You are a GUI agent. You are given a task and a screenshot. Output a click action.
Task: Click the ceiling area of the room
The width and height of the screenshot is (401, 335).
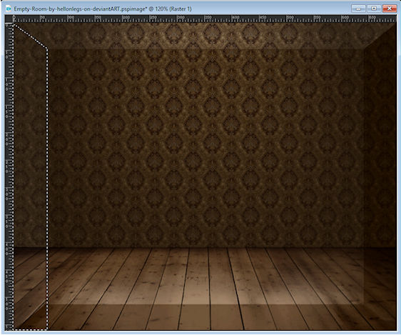pyautogui.click(x=205, y=35)
